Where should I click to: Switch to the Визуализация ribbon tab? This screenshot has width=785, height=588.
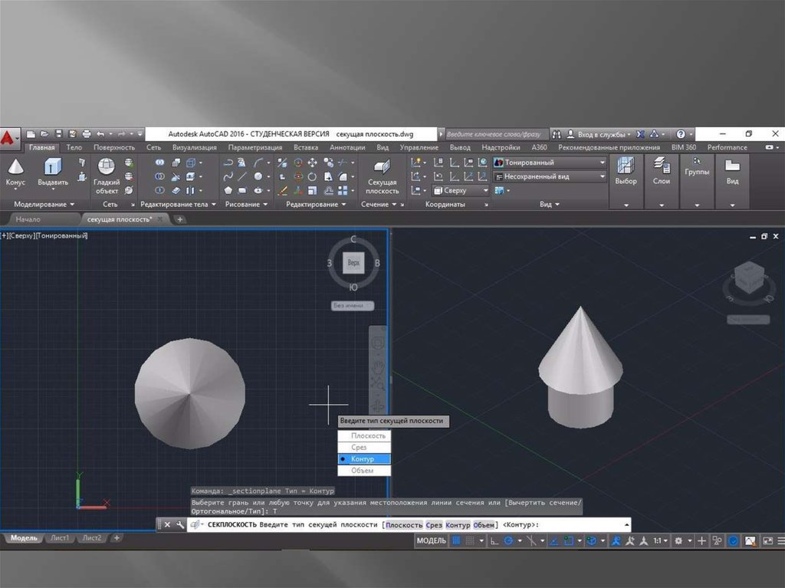[x=195, y=147]
